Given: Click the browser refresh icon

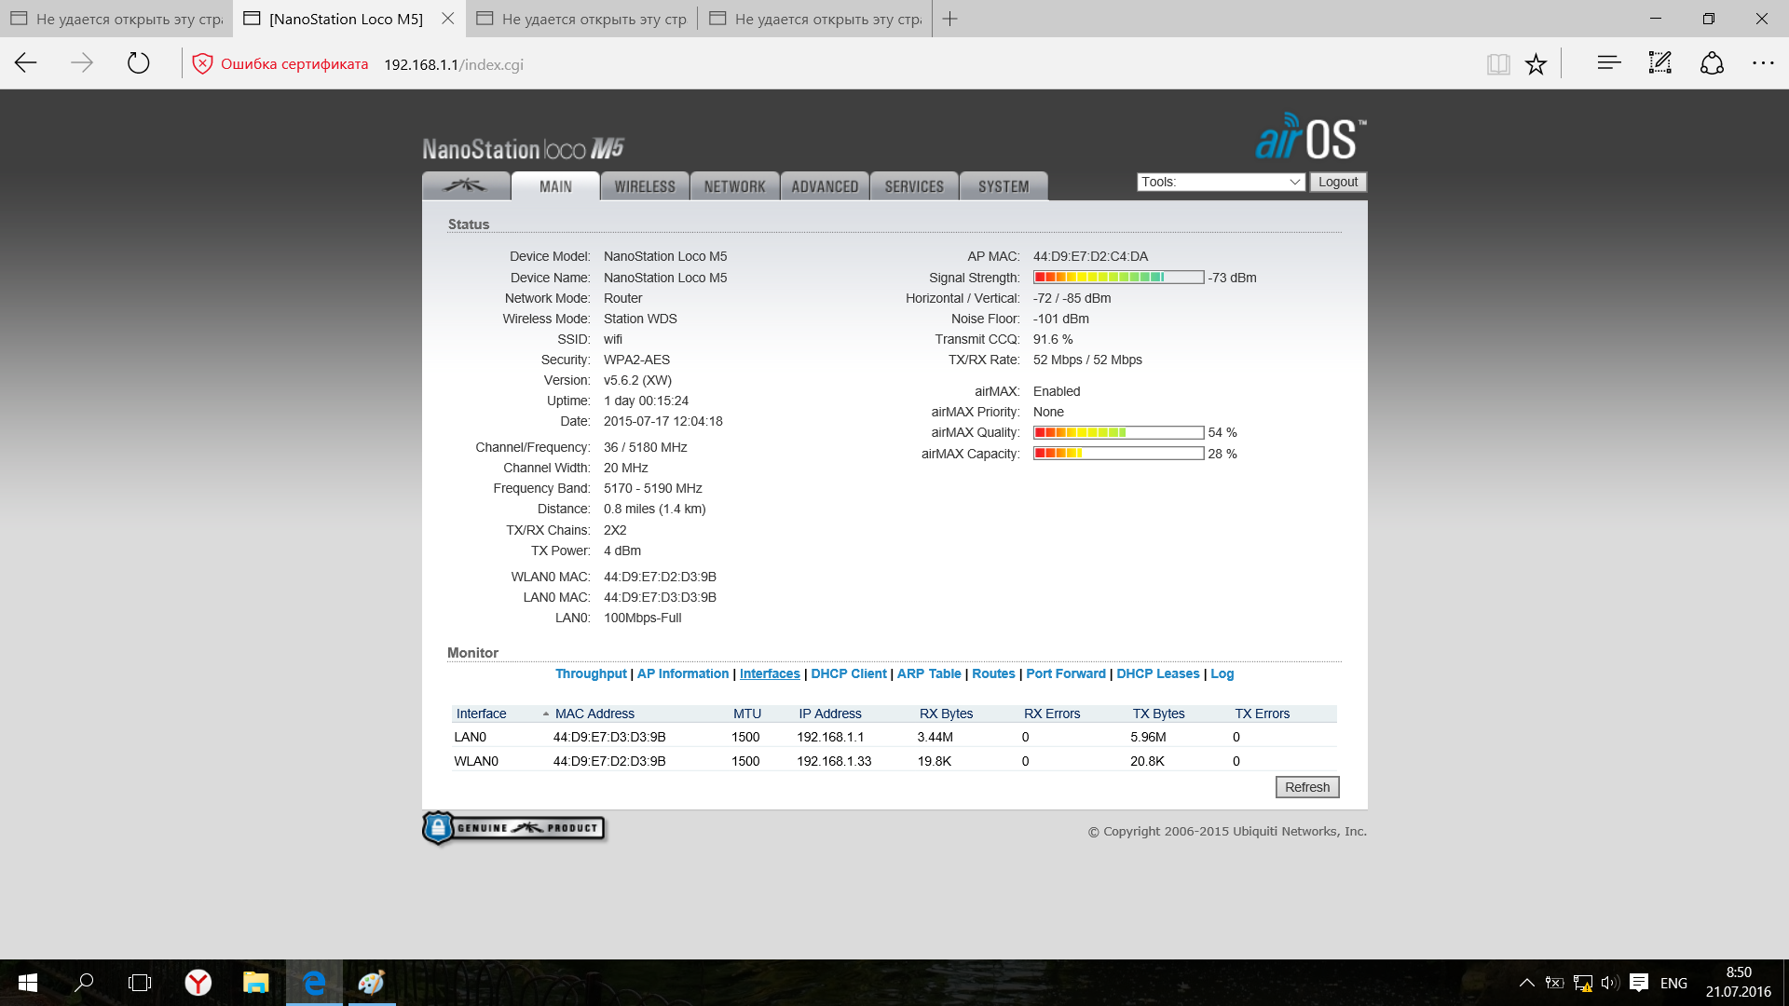Looking at the screenshot, I should pos(138,63).
